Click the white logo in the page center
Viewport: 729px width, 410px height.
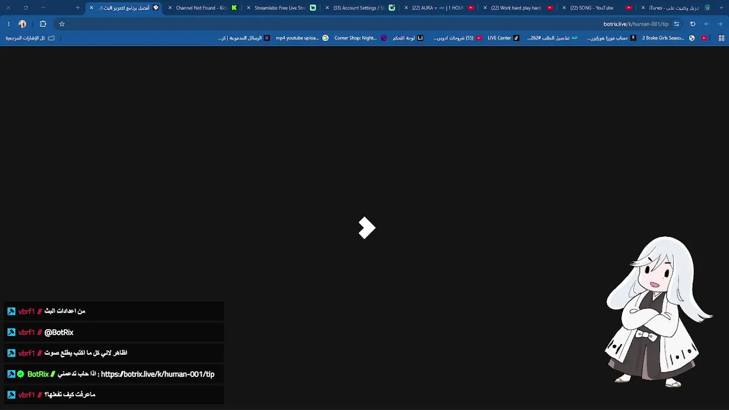tap(367, 228)
